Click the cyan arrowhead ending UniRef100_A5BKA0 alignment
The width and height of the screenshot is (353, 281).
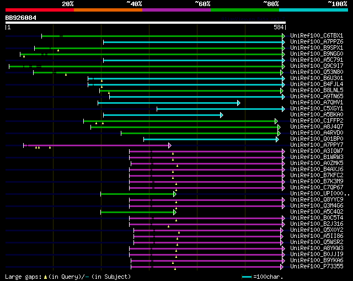click(x=222, y=115)
